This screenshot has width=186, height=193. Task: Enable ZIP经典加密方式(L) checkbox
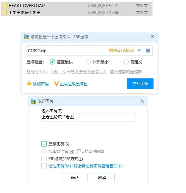tap(44, 158)
